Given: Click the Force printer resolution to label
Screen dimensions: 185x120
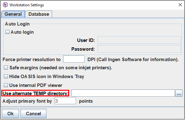Looking at the screenshot, I should pyautogui.click(x=32, y=60).
